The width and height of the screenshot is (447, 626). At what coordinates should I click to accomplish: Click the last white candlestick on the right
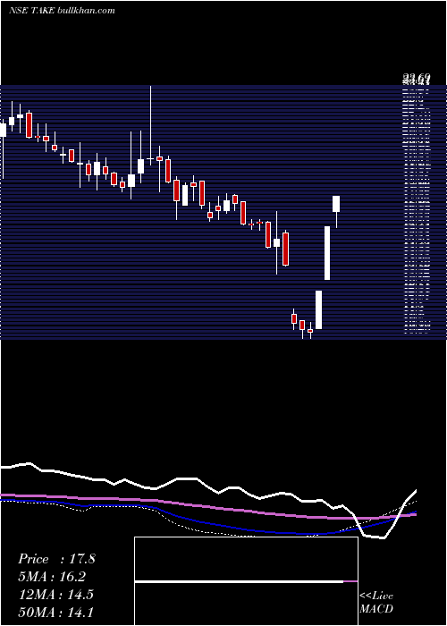pyautogui.click(x=336, y=212)
